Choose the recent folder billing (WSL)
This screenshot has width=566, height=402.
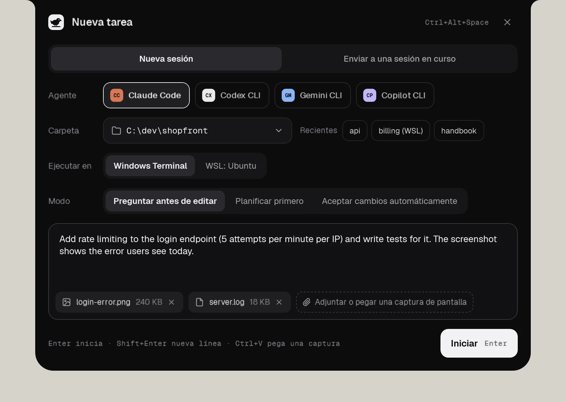tap(401, 131)
